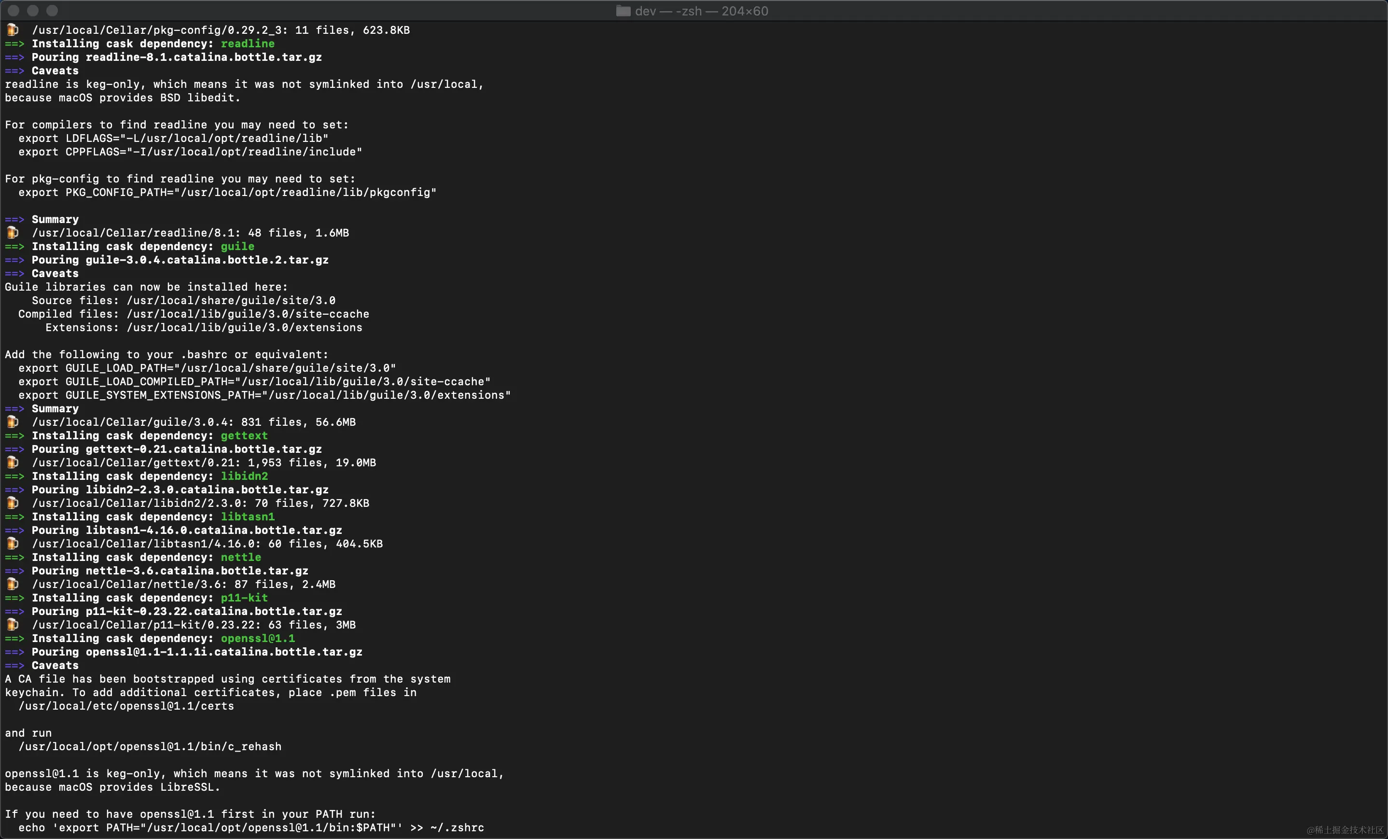The width and height of the screenshot is (1388, 839).
Task: Click the beer mug icon beside p11-kit/0.23.22 line
Action: tap(13, 625)
